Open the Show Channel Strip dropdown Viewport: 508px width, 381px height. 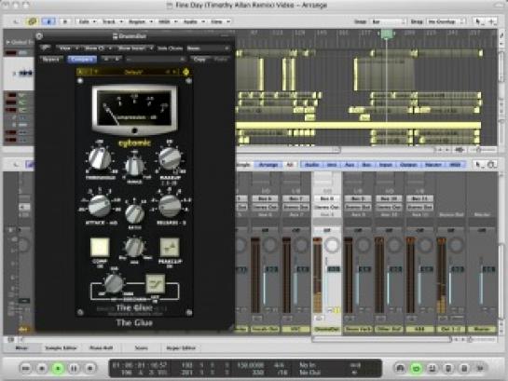pos(98,48)
